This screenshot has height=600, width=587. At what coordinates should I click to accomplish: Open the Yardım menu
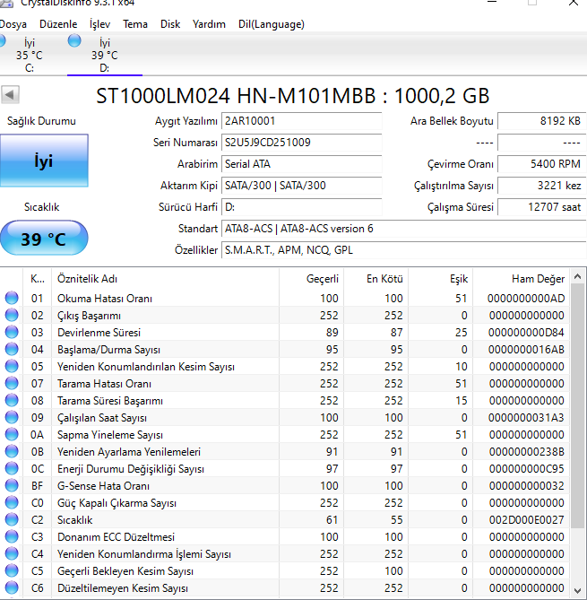click(x=209, y=24)
